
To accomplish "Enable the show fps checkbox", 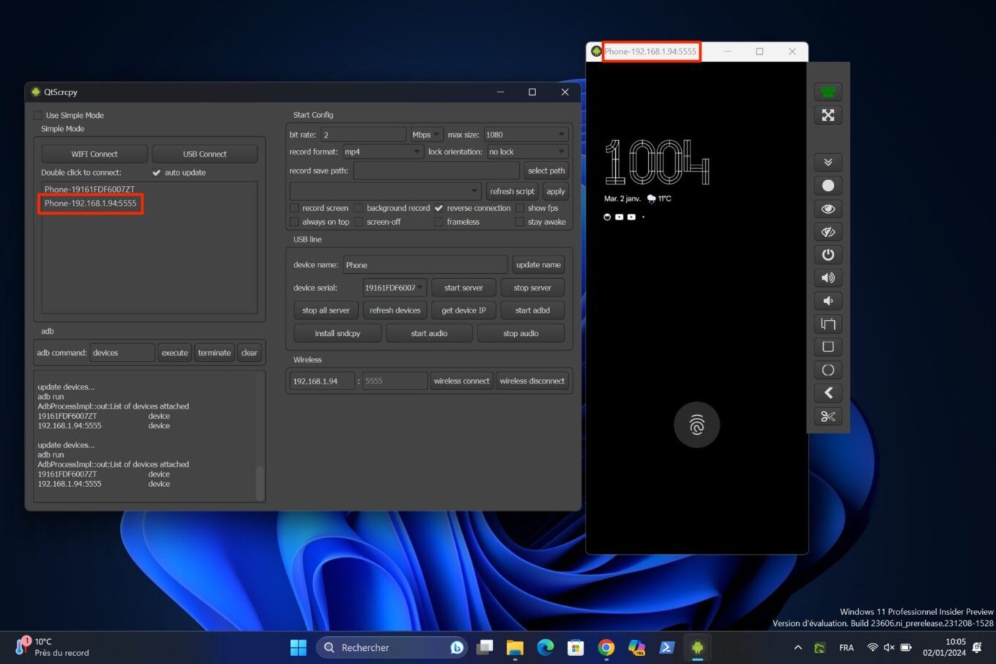I will 520,208.
